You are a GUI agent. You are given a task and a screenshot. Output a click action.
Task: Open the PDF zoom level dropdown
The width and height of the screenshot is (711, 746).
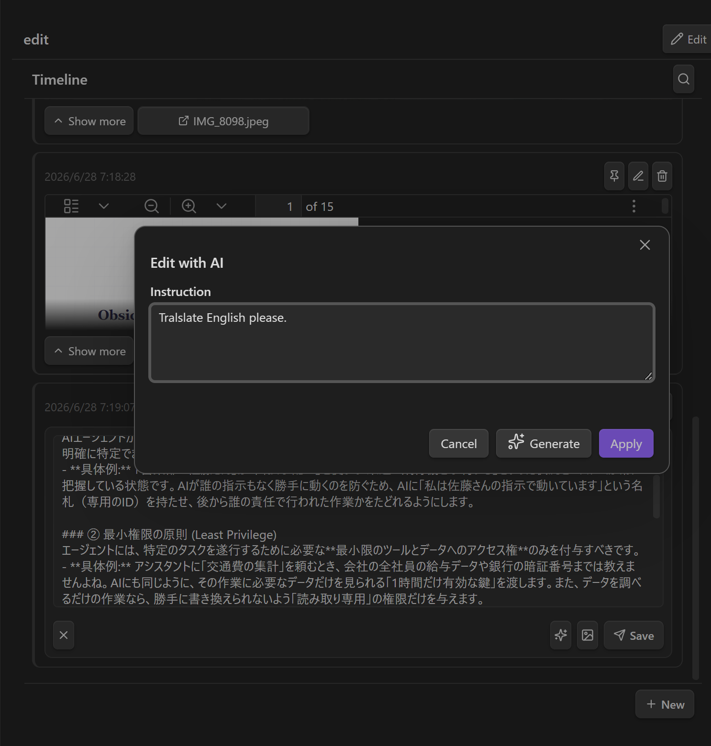click(221, 206)
